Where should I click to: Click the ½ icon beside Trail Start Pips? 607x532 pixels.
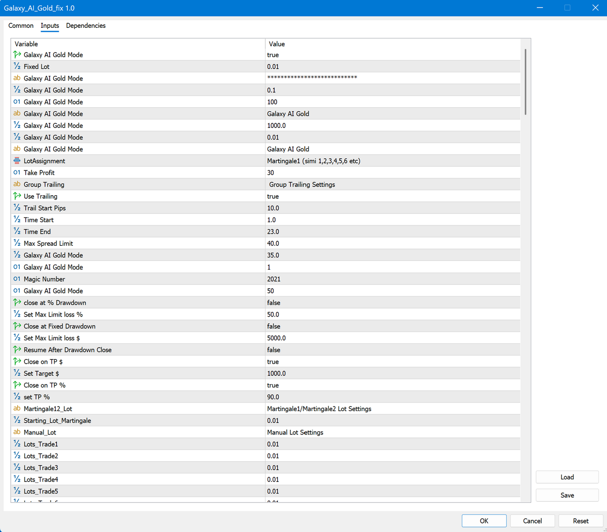pos(16,208)
